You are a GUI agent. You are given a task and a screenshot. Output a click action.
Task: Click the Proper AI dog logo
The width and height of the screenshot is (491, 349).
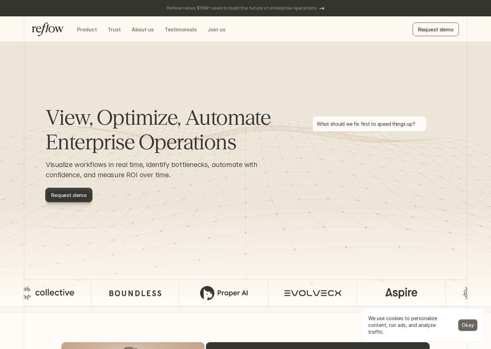pos(224,293)
